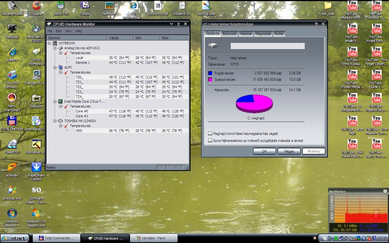Screen dimensions: 389x243
Task: Open YouTube - Tetris Russia shortcut
Action: point(352,56)
